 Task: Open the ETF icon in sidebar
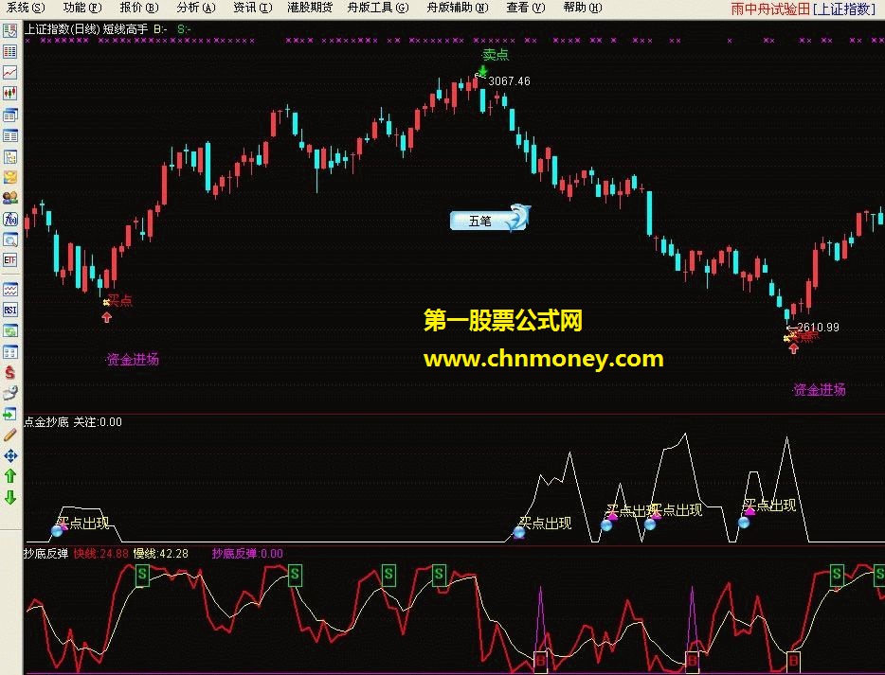[9, 260]
